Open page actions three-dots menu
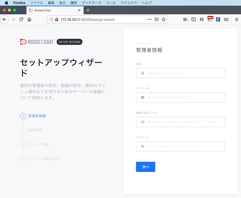 click(x=149, y=20)
